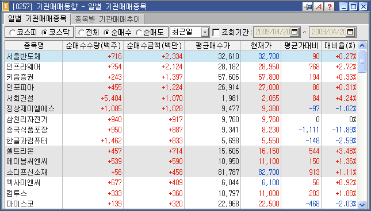
Task: Select the 소디프신소재 row
Action: pyautogui.click(x=181, y=172)
